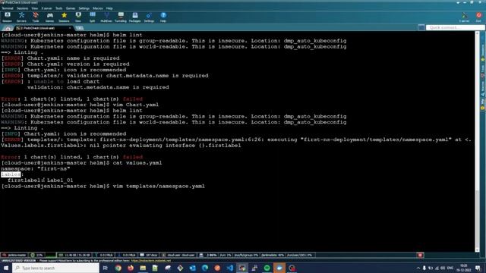The height and width of the screenshot is (273, 486).
Task: Go to the Home tab icon
Action: [x=8, y=28]
